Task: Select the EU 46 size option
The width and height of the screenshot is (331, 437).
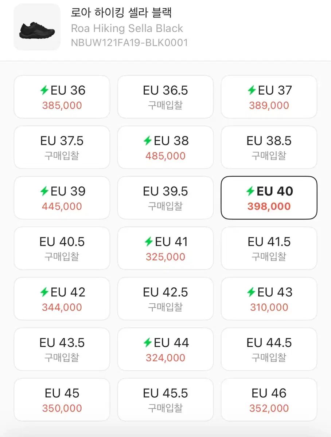Action: click(x=269, y=400)
